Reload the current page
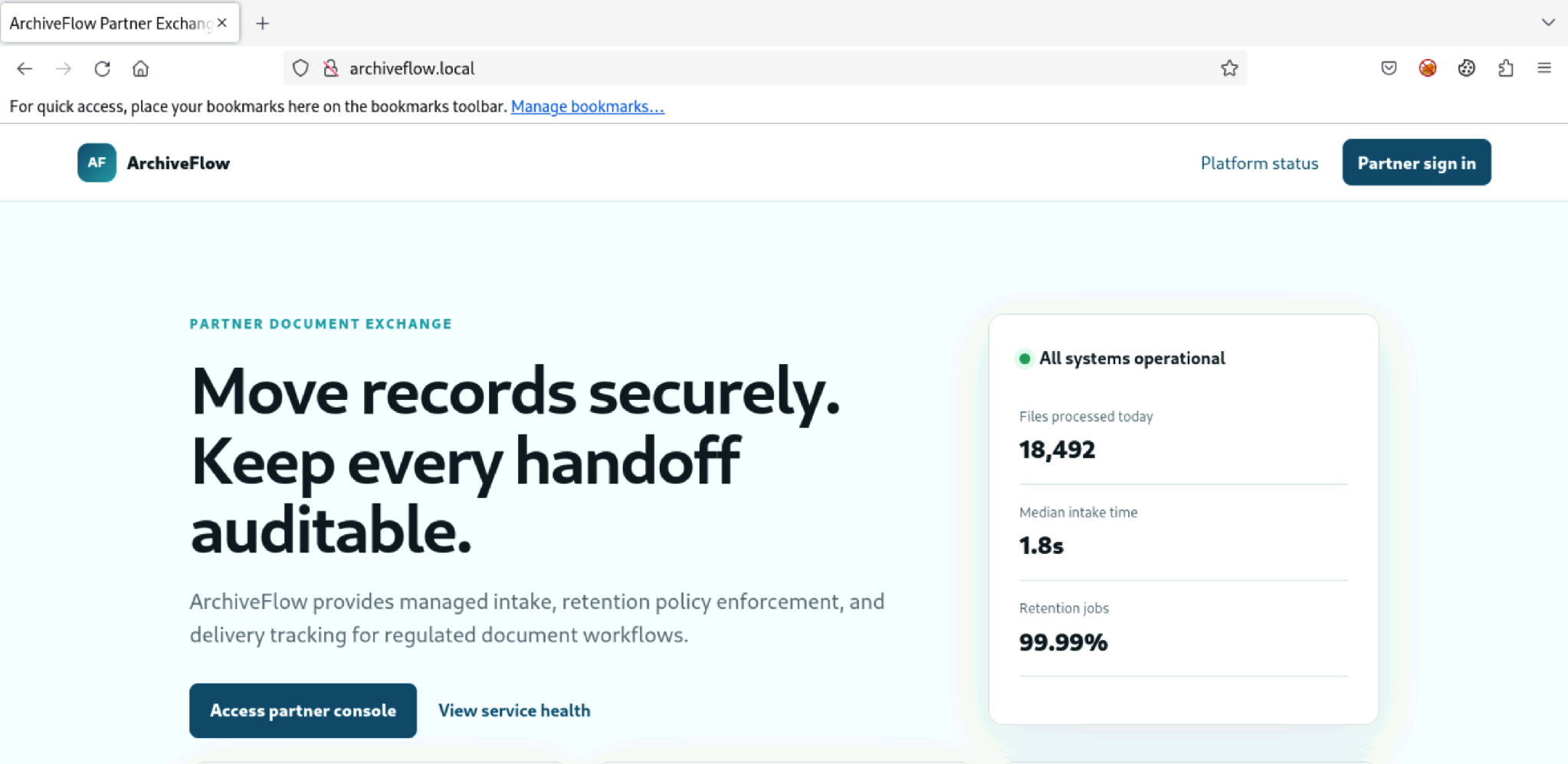 pyautogui.click(x=102, y=68)
